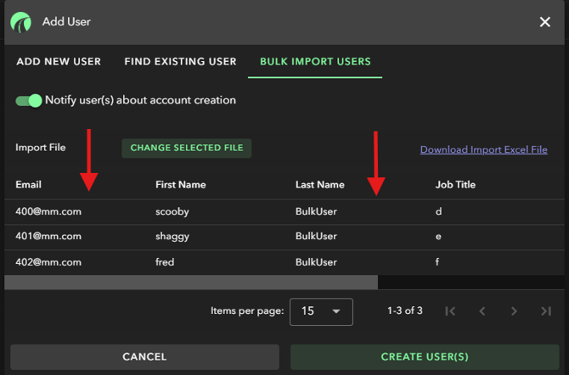Click Create User(s) button
The height and width of the screenshot is (375, 569).
tap(425, 357)
